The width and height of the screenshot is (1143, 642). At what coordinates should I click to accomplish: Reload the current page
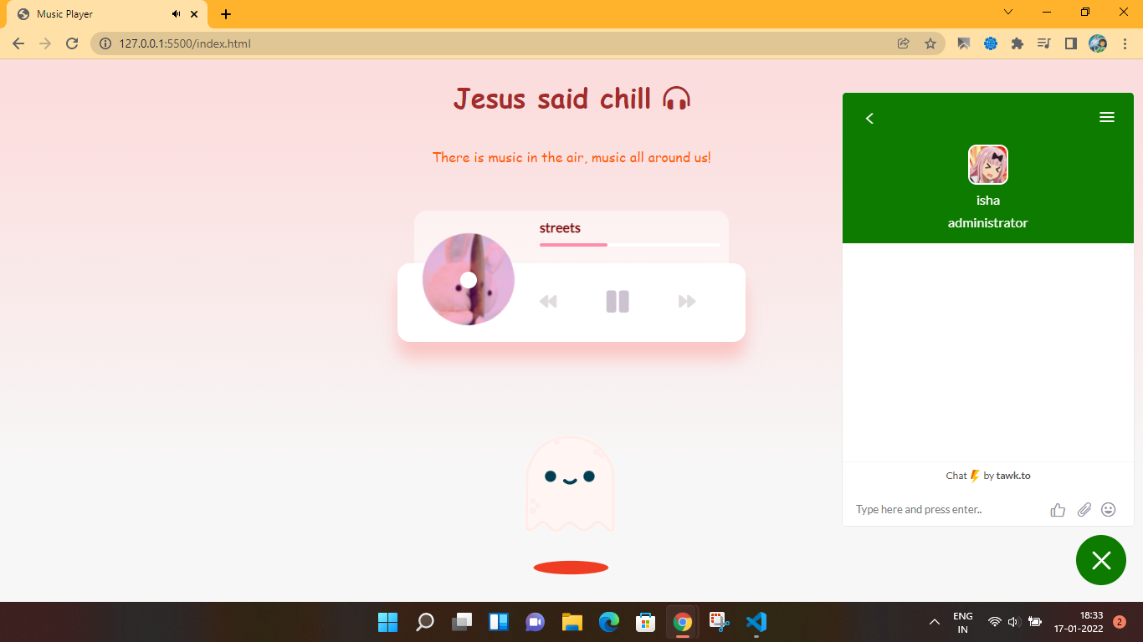pyautogui.click(x=72, y=43)
